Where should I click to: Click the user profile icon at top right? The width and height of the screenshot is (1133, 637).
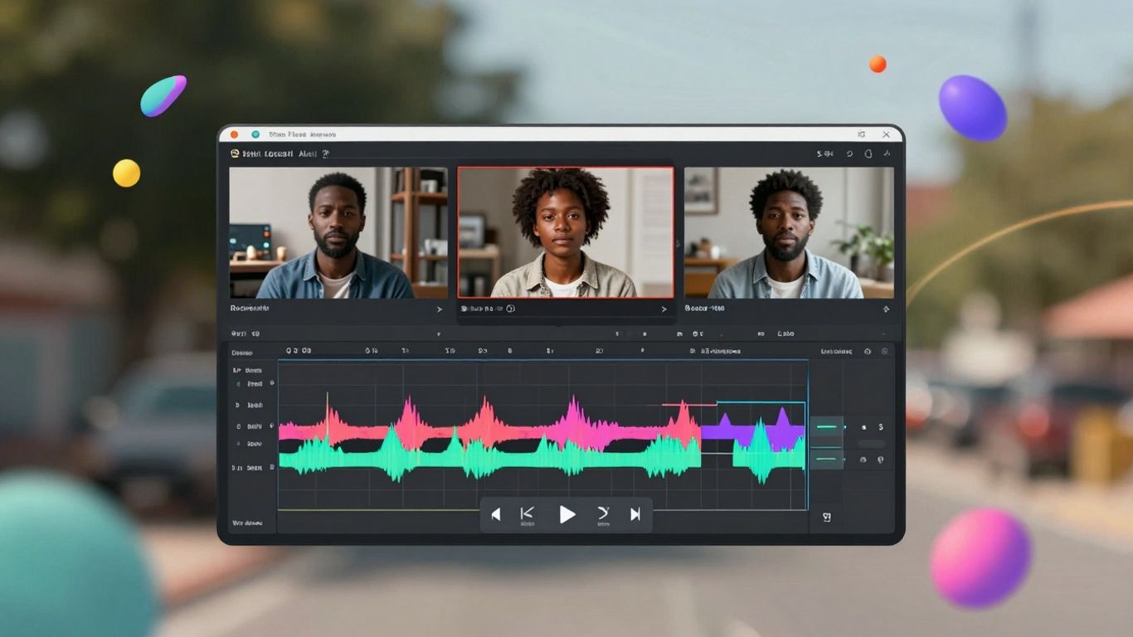tap(886, 153)
